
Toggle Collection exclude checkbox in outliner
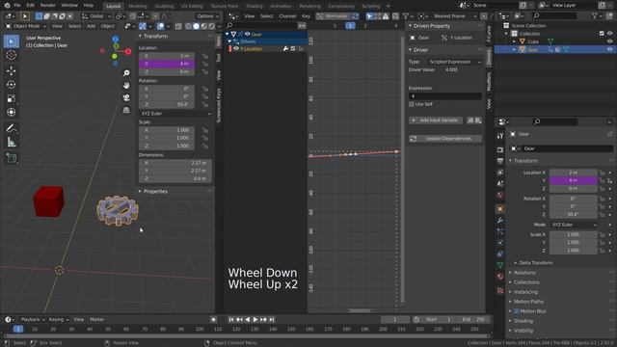click(602, 34)
